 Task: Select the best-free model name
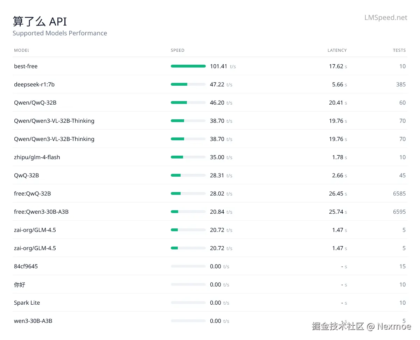(26, 66)
